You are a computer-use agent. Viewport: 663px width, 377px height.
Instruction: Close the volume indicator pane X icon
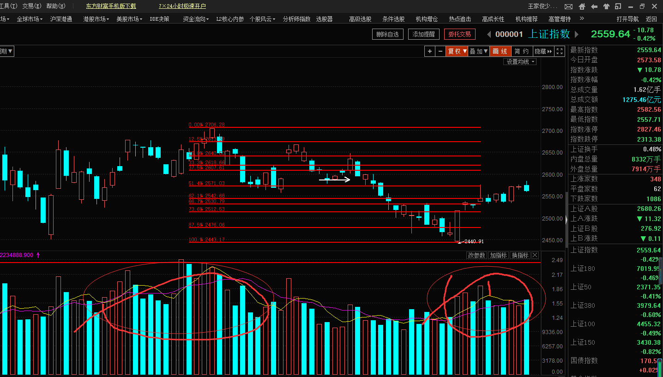(535, 255)
